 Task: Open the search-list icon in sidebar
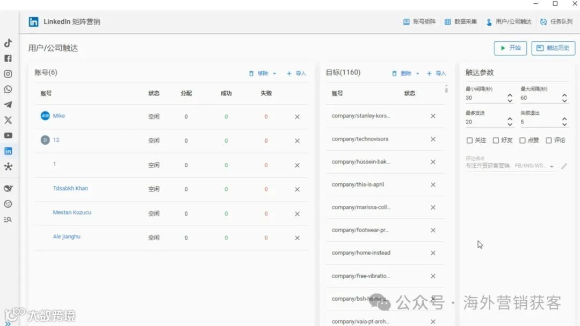(x=8, y=220)
